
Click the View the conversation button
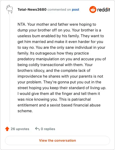tap(57, 140)
